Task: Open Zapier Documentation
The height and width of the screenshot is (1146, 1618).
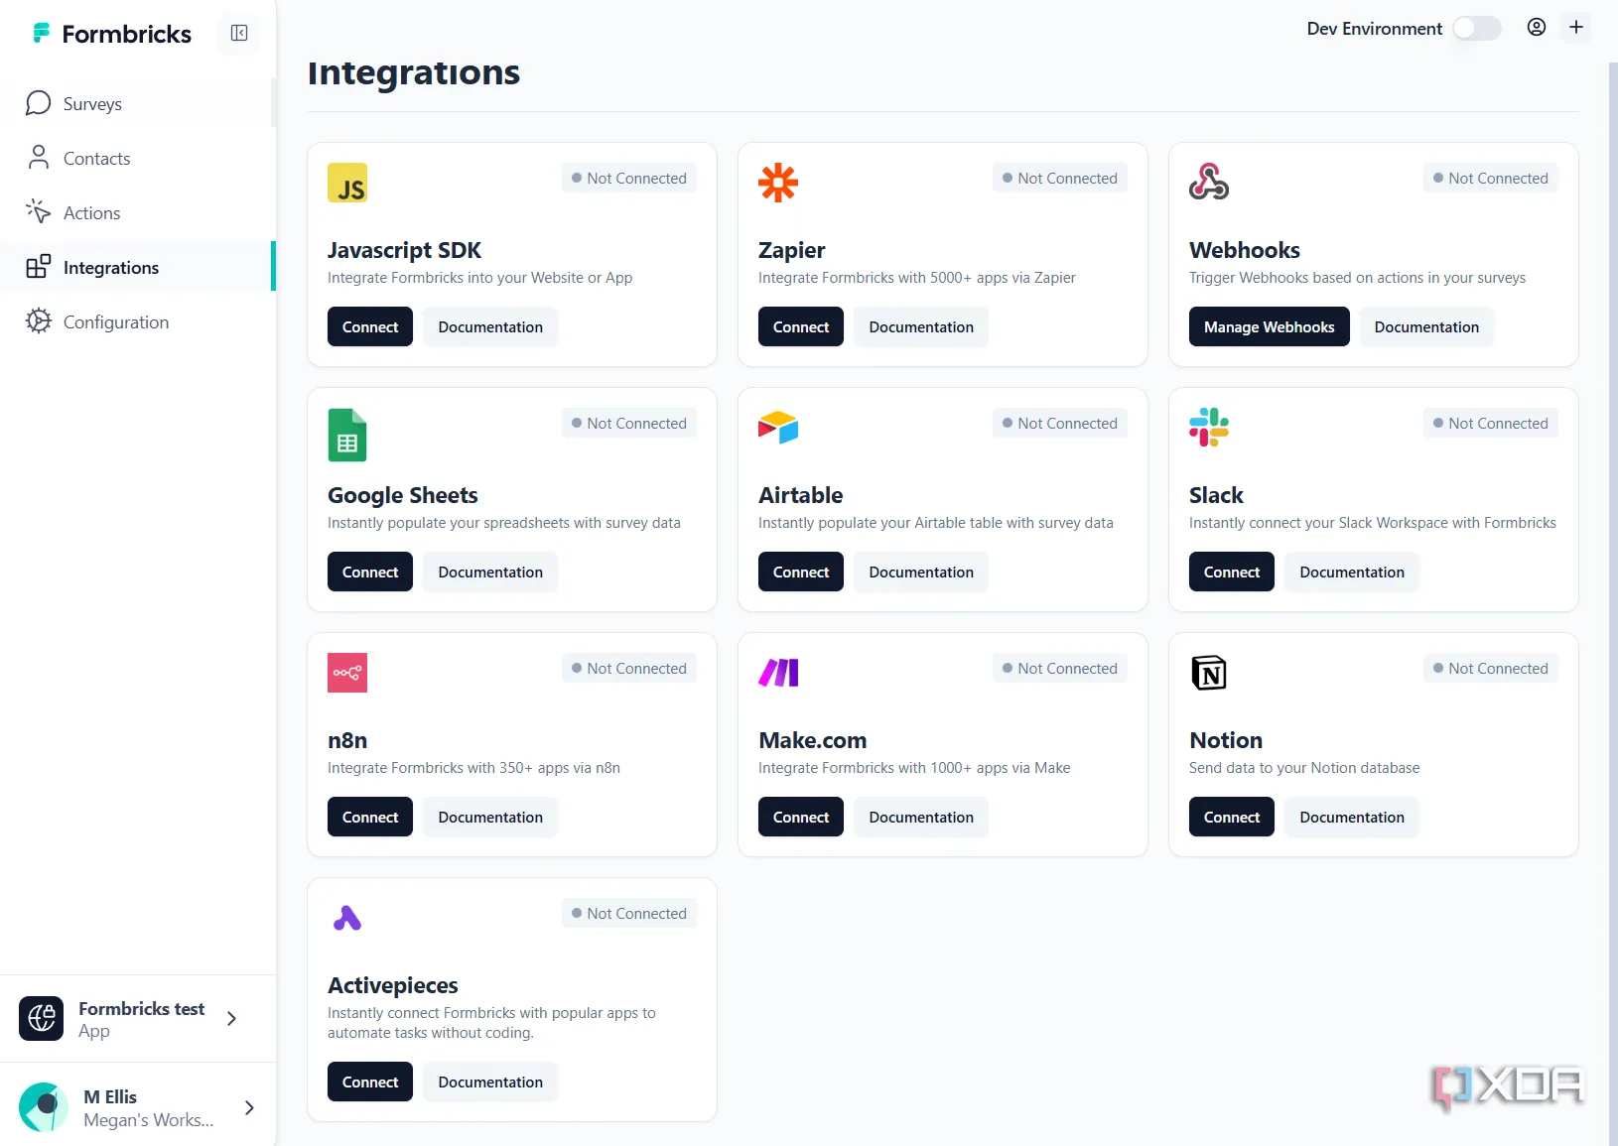Action: (921, 326)
